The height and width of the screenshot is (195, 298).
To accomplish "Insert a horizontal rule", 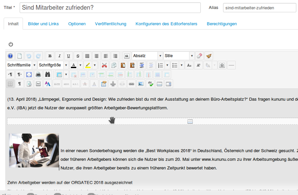I will [232, 65].
